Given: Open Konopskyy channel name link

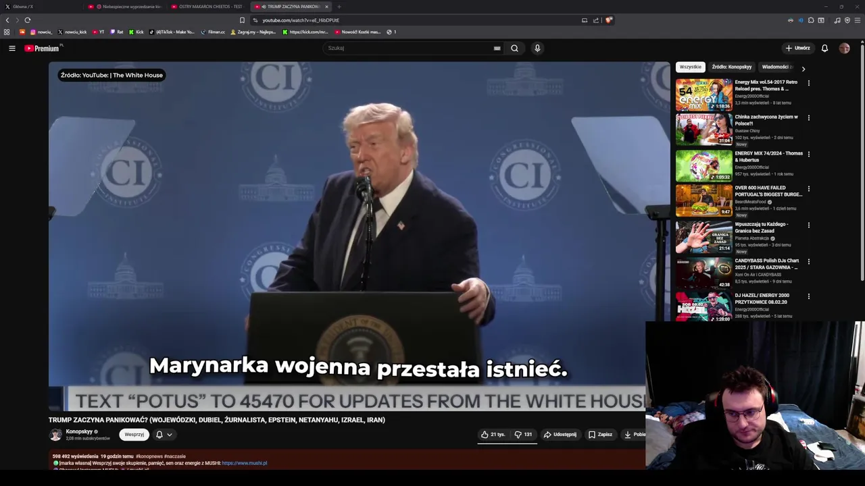Looking at the screenshot, I should pos(79,431).
